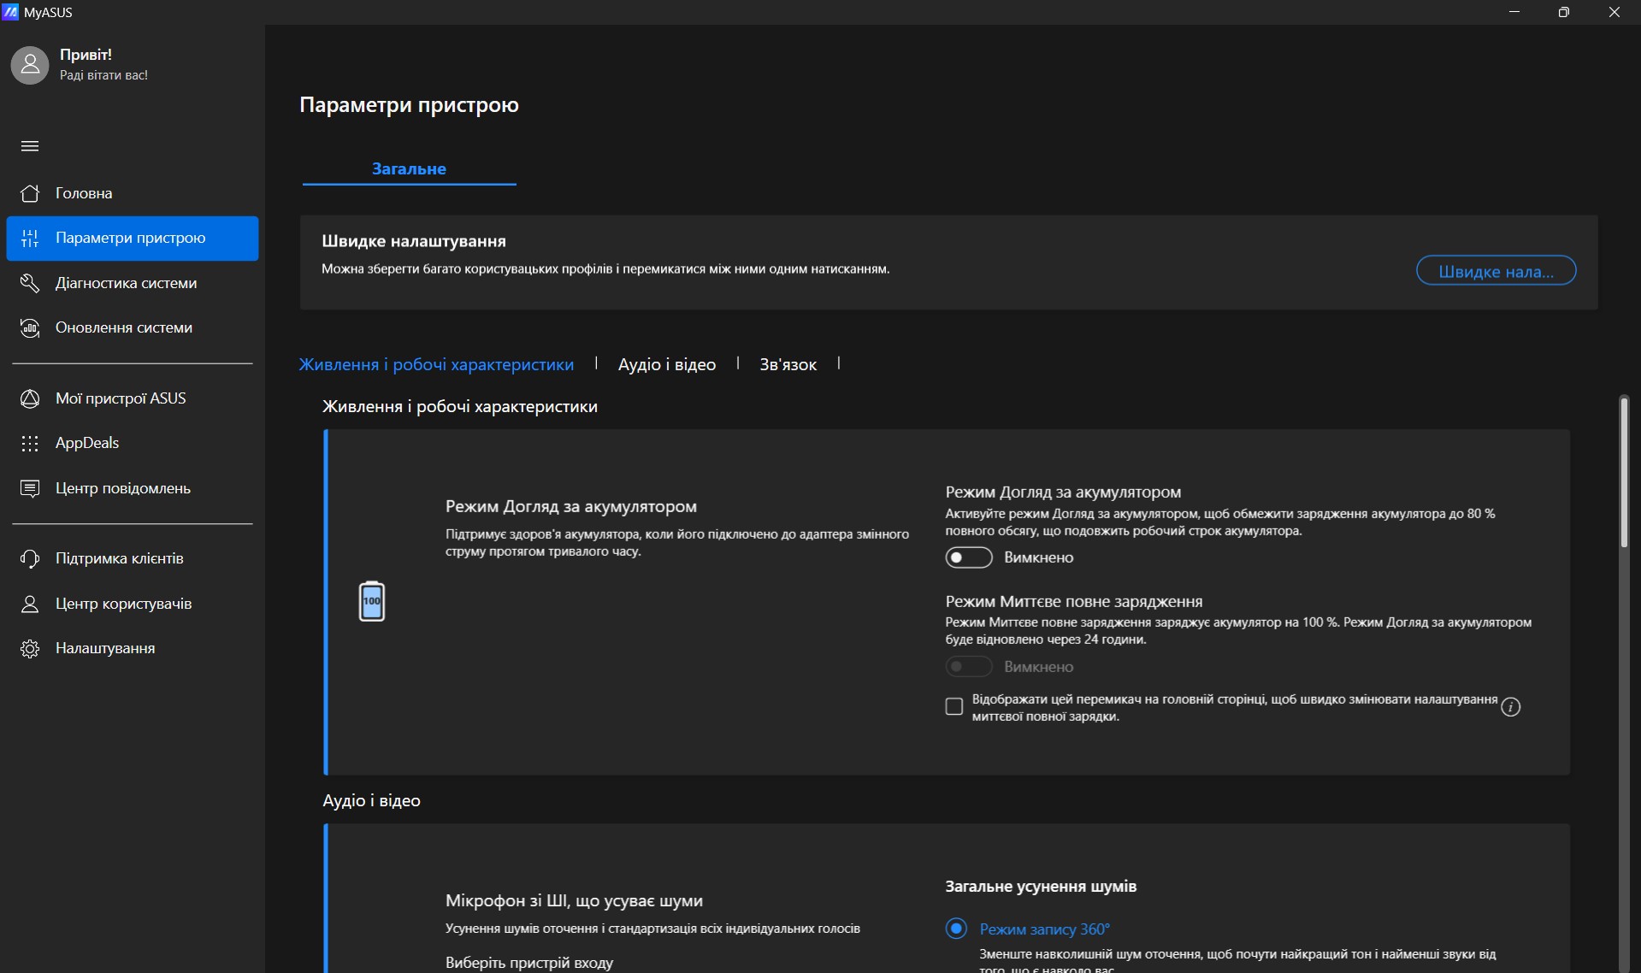This screenshot has width=1641, height=973.
Task: Click the user avatar icon
Action: click(x=30, y=65)
